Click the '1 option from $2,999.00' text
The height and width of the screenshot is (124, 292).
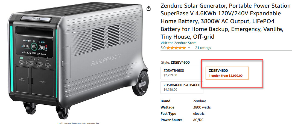pyautogui.click(x=226, y=76)
